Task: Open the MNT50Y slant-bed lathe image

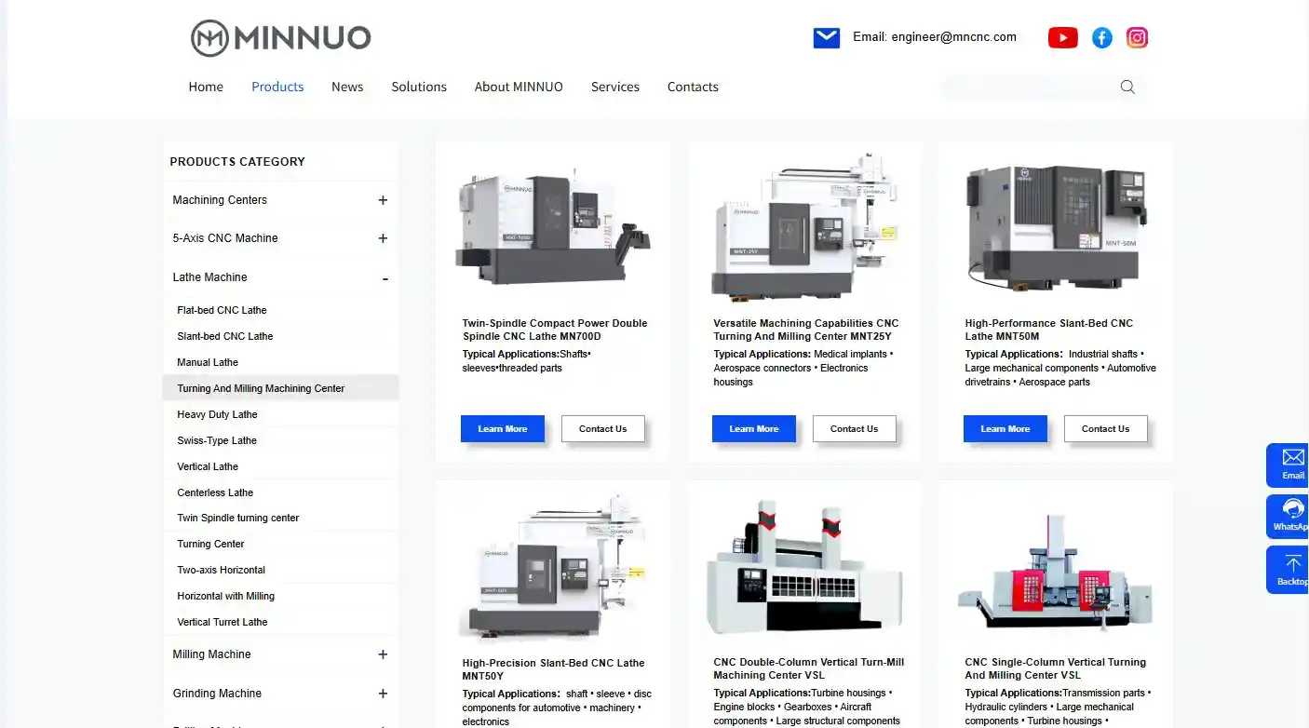Action: tap(553, 566)
